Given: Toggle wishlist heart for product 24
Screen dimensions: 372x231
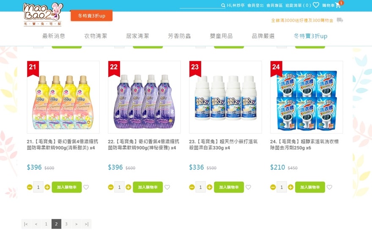Looking at the screenshot, I should [330, 187].
